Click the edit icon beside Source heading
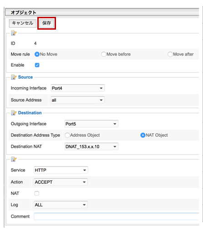This screenshot has width=203, height=229. [x=14, y=77]
